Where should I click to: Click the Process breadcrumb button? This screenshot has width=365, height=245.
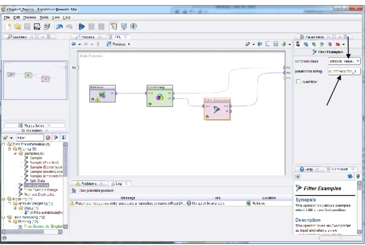point(116,44)
